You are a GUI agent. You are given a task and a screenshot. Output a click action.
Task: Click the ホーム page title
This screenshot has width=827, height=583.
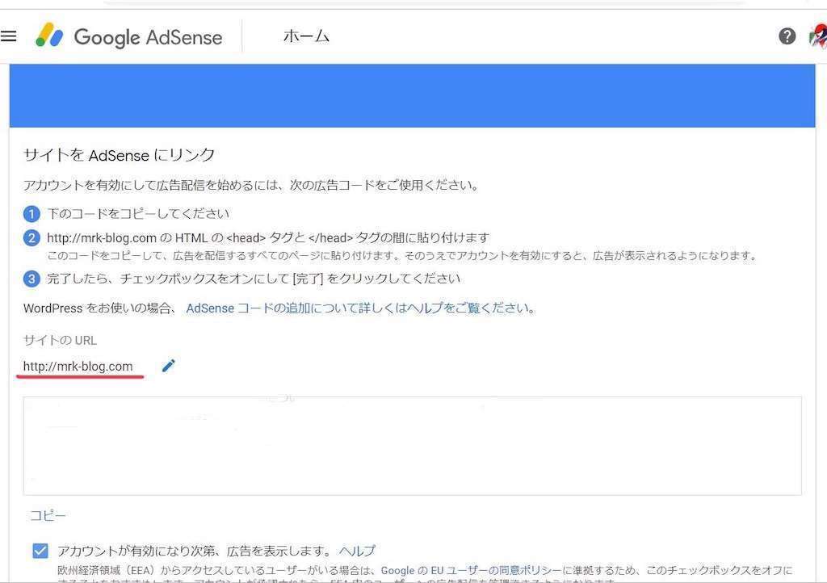pyautogui.click(x=306, y=36)
